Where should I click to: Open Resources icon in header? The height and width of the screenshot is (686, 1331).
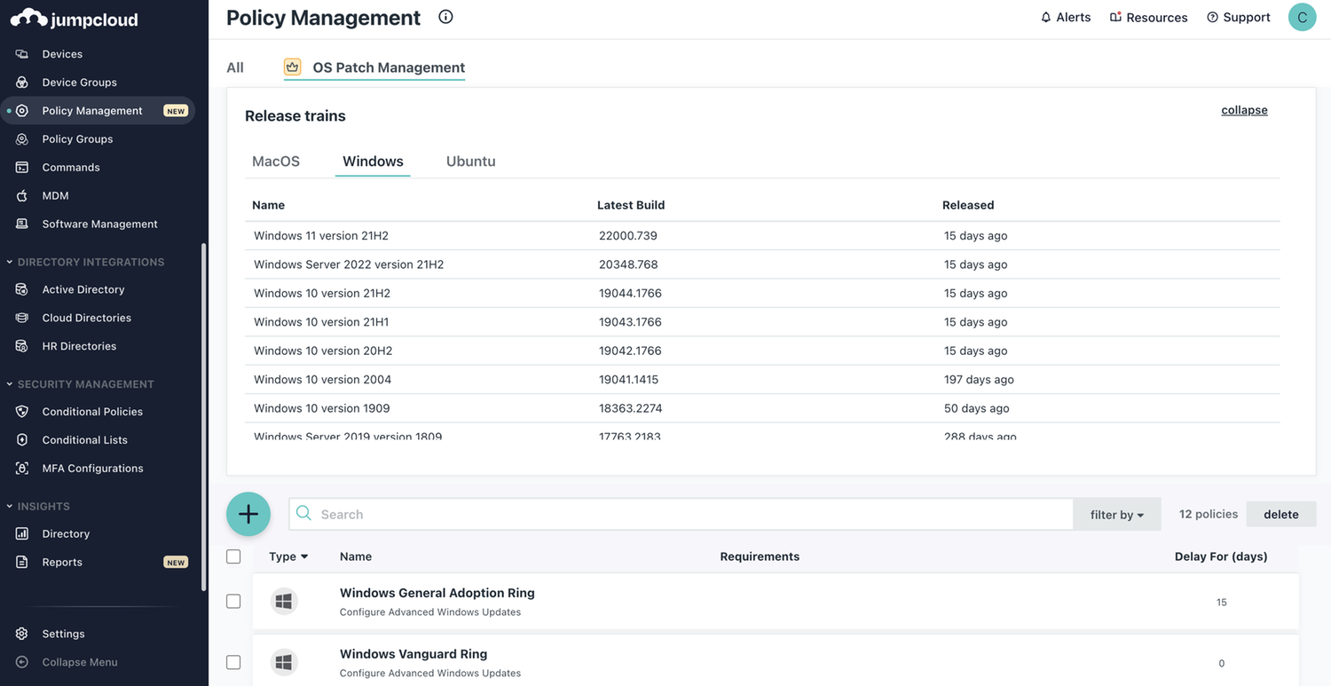(x=1116, y=18)
